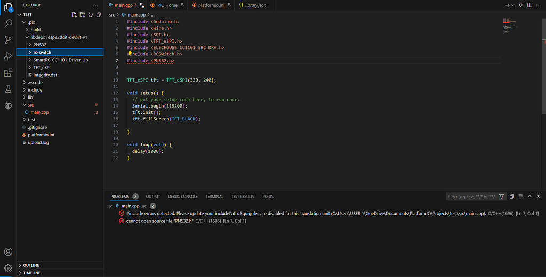Expand the OUTLINE section
The height and width of the screenshot is (277, 546).
coord(31,265)
